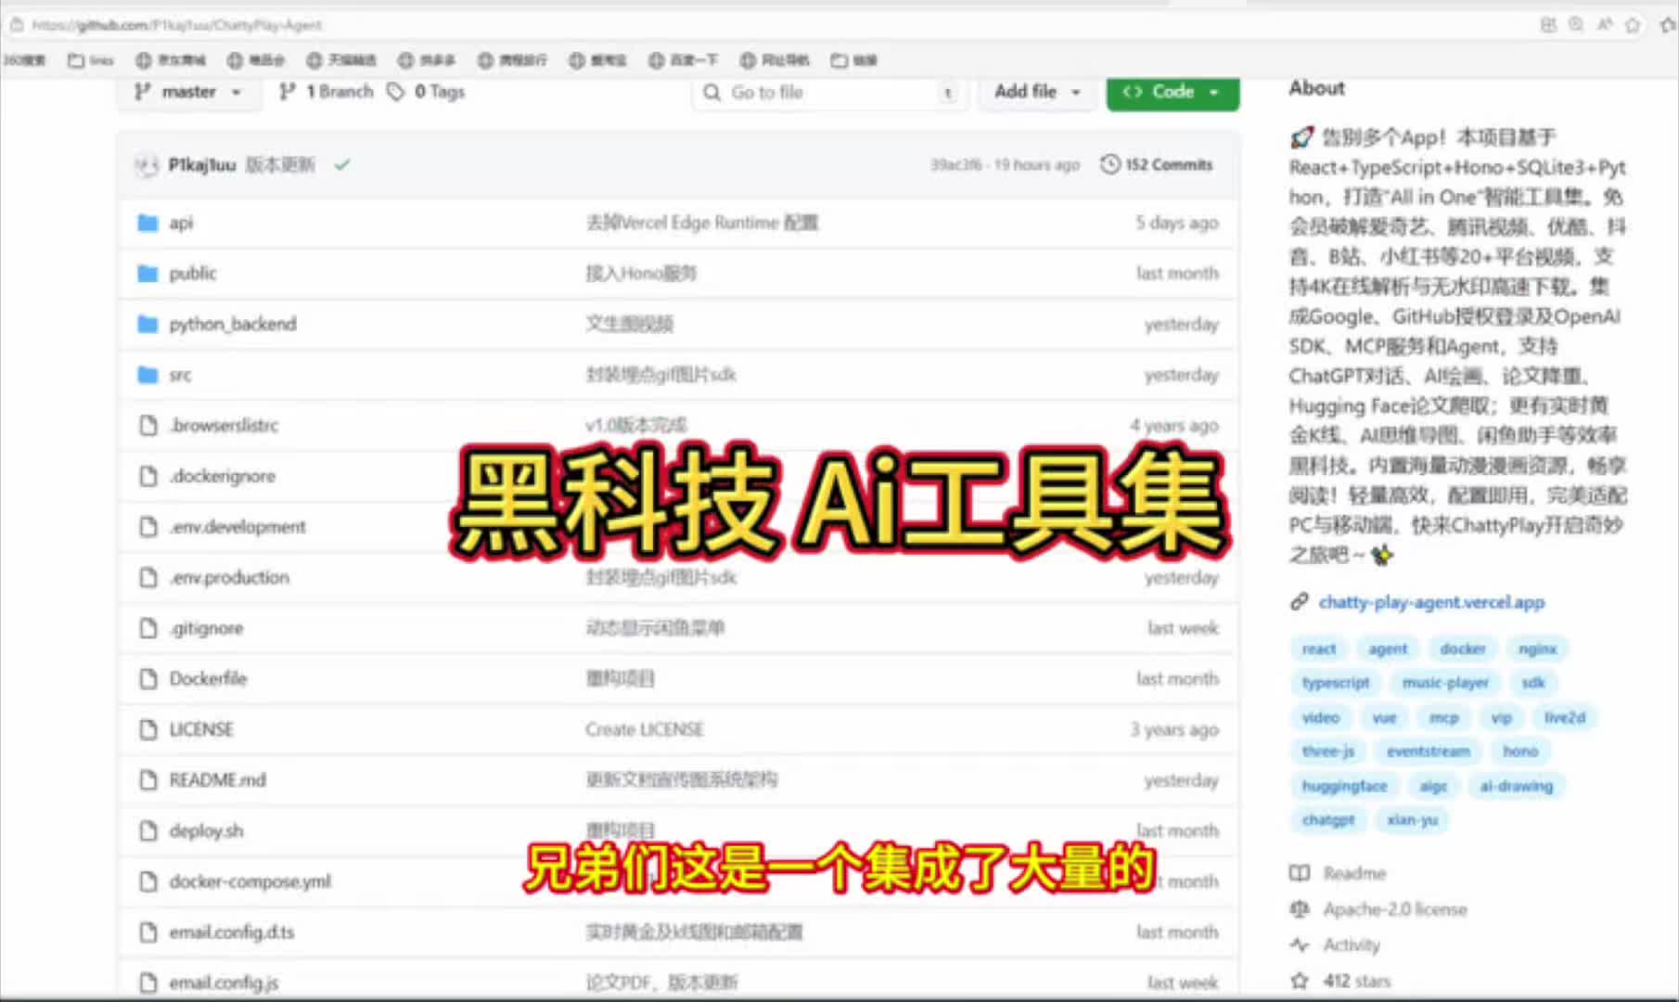This screenshot has height=1002, width=1679.
Task: Open the green Code dropdown
Action: point(1173,92)
